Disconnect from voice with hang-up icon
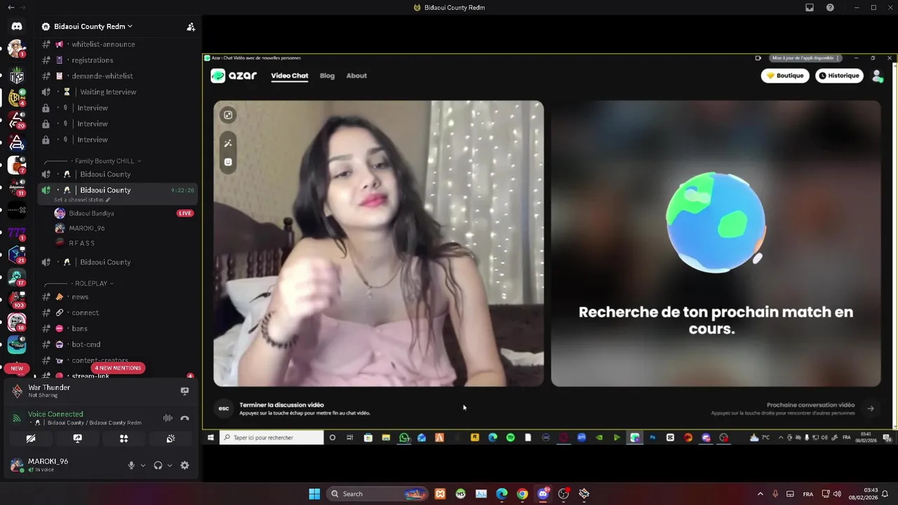Image resolution: width=898 pixels, height=505 pixels. point(185,418)
